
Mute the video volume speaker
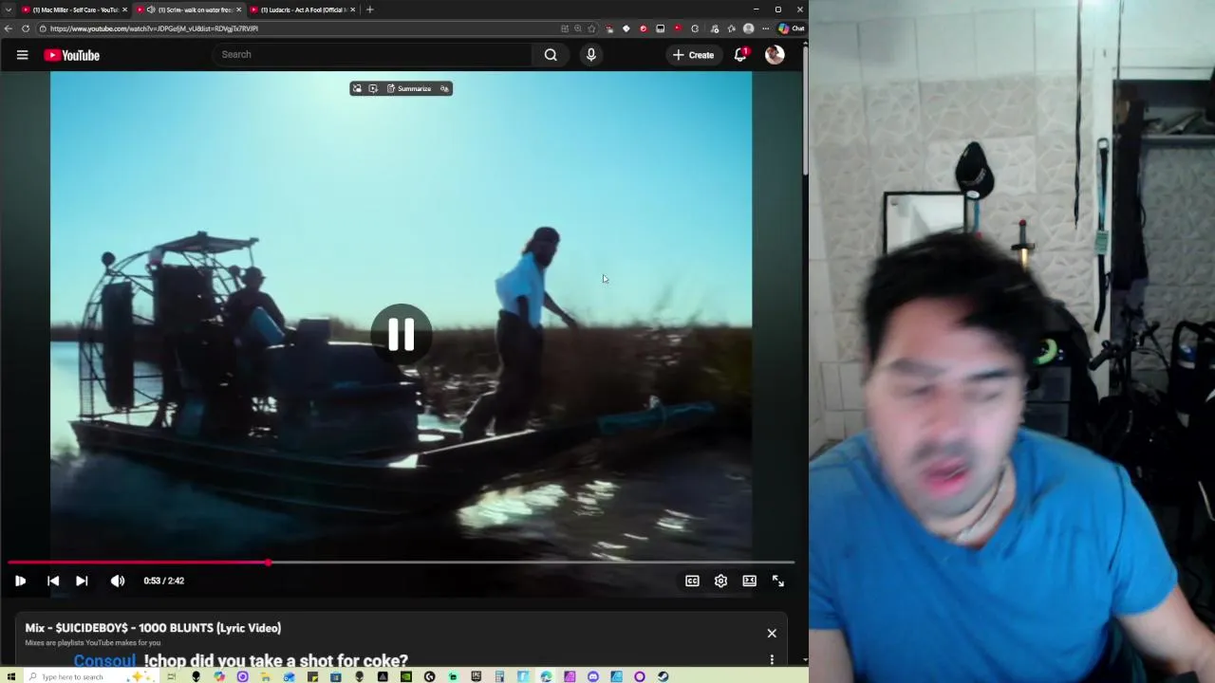(x=118, y=581)
